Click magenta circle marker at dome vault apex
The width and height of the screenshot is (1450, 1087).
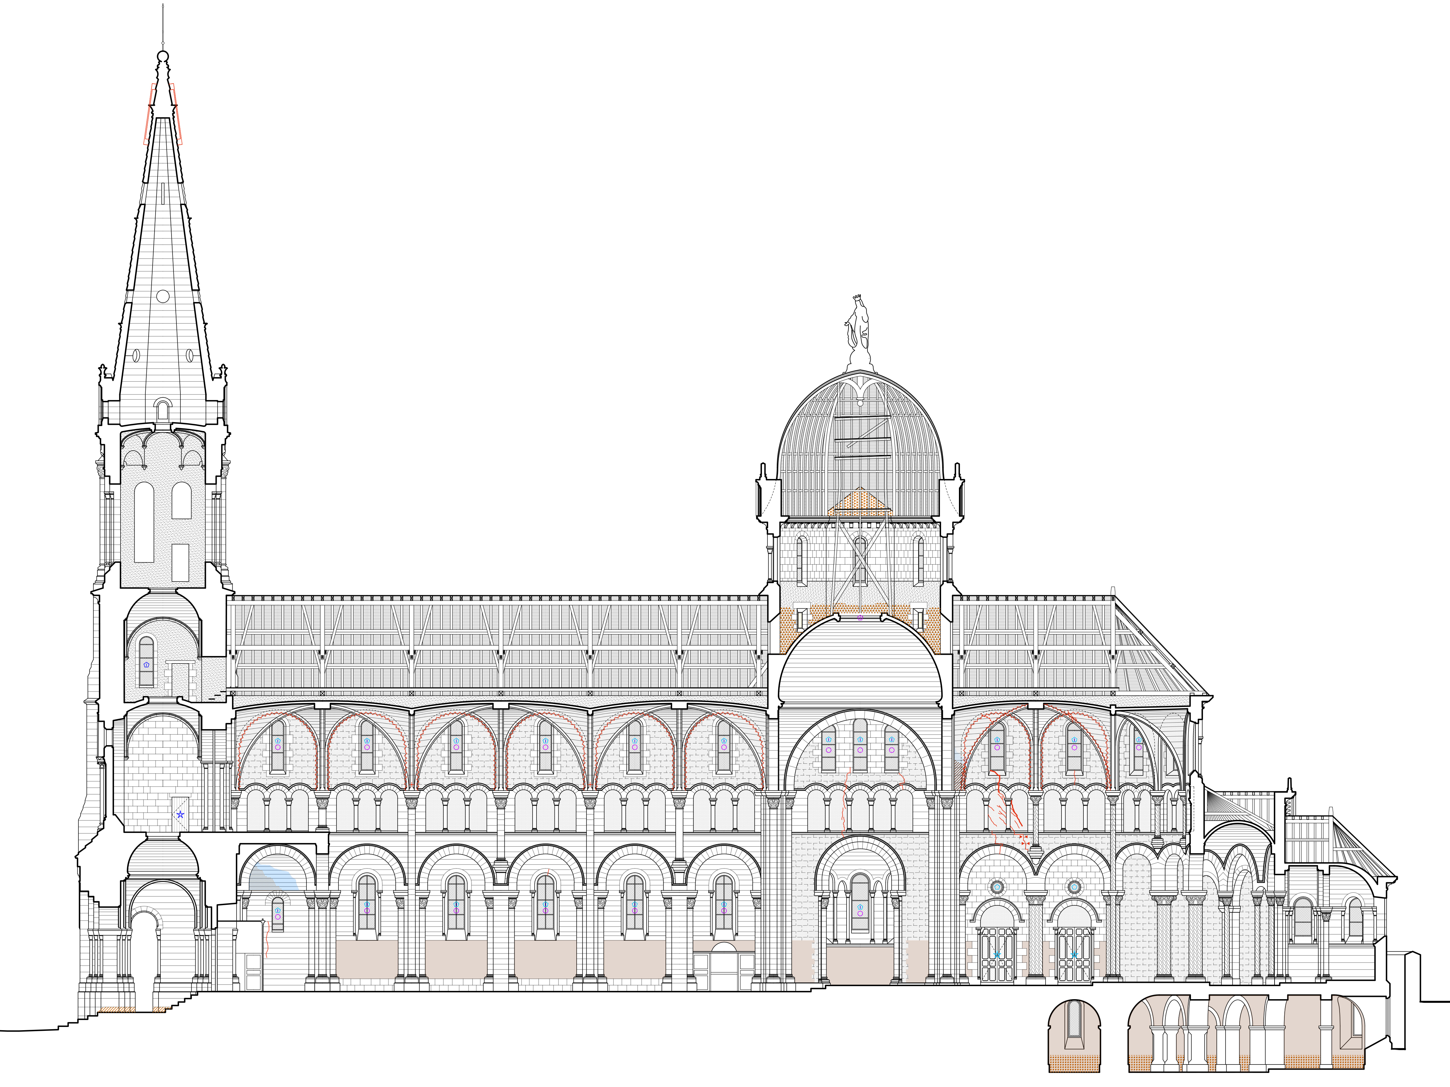click(x=860, y=618)
